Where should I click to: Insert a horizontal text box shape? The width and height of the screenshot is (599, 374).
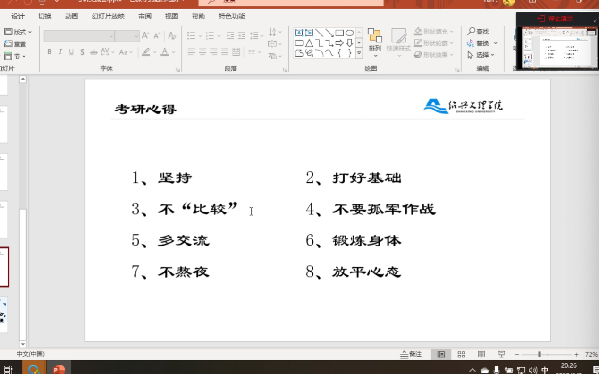[x=299, y=33]
